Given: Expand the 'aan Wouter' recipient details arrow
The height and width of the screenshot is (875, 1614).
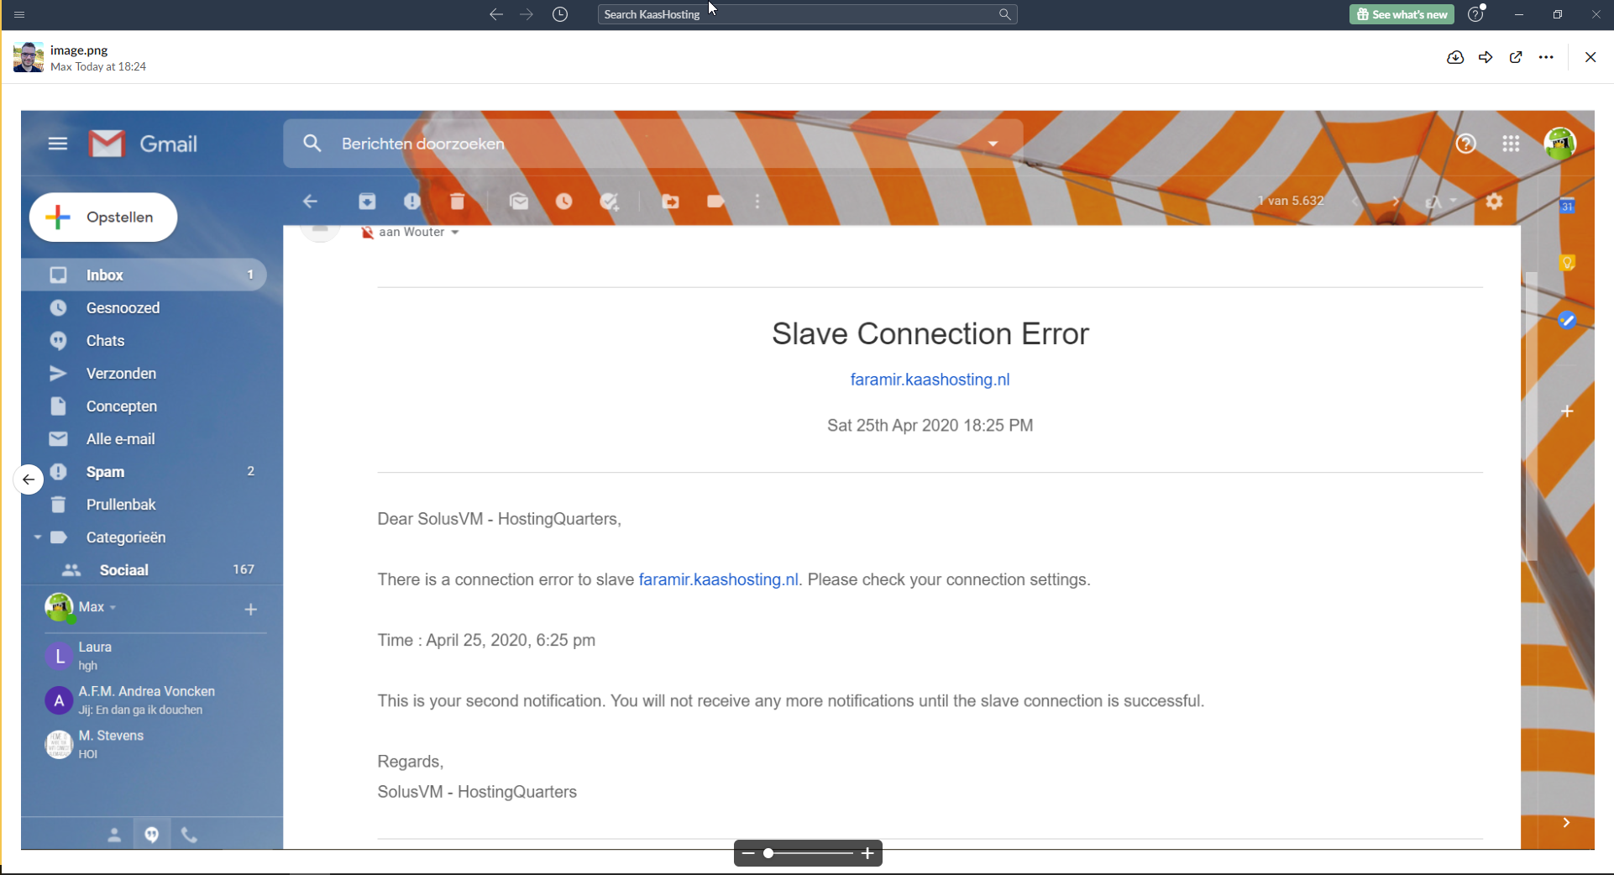Looking at the screenshot, I should point(455,233).
